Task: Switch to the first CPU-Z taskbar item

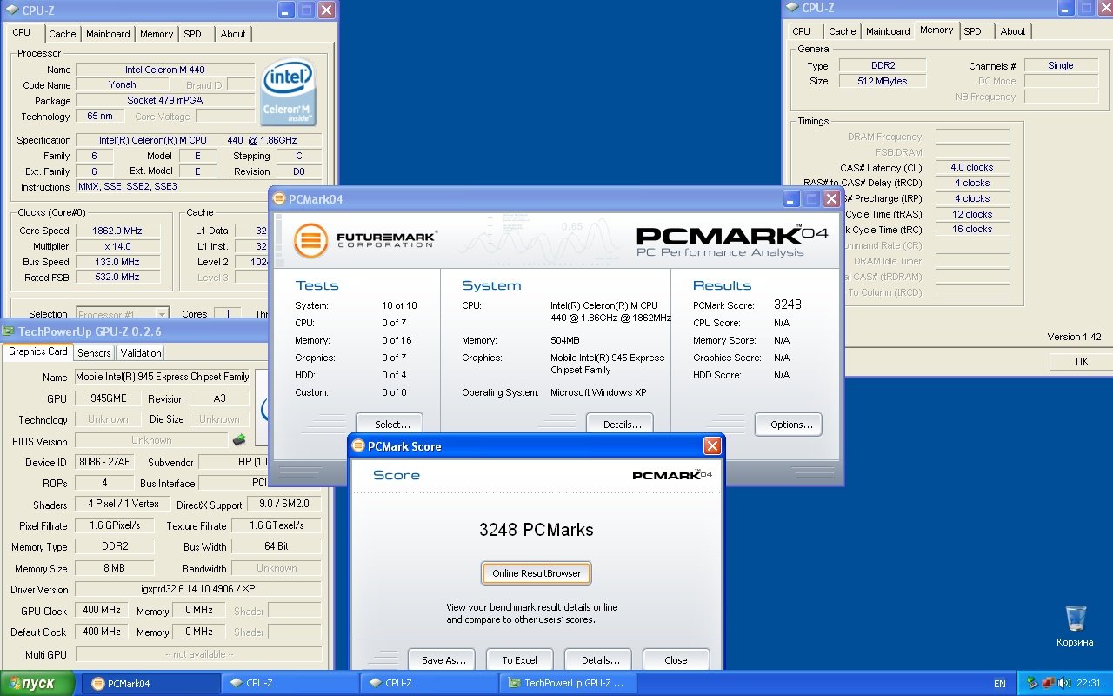Action: 289,683
